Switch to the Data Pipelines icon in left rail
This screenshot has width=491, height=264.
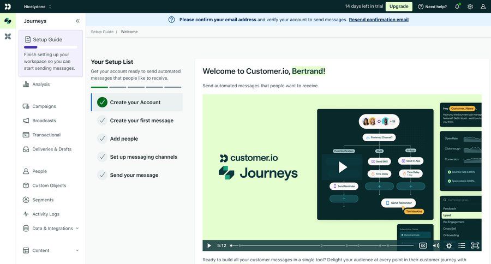[8, 37]
